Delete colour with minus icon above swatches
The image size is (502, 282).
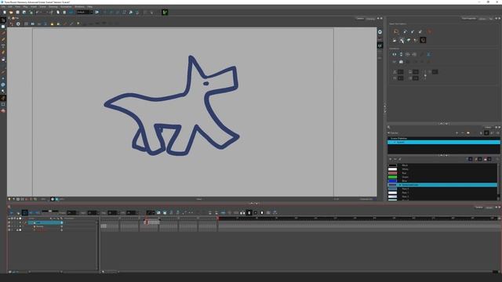click(x=395, y=159)
